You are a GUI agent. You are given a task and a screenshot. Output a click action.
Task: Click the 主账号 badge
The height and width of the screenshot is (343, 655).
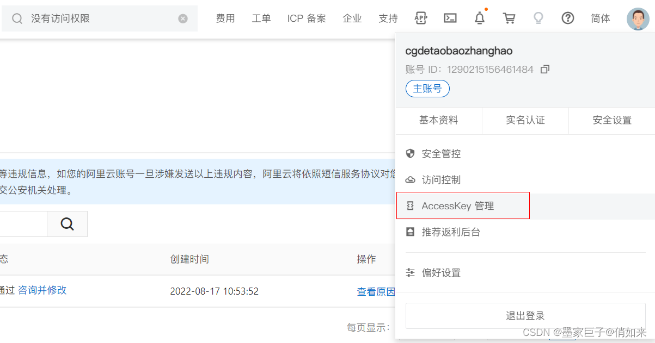(427, 89)
